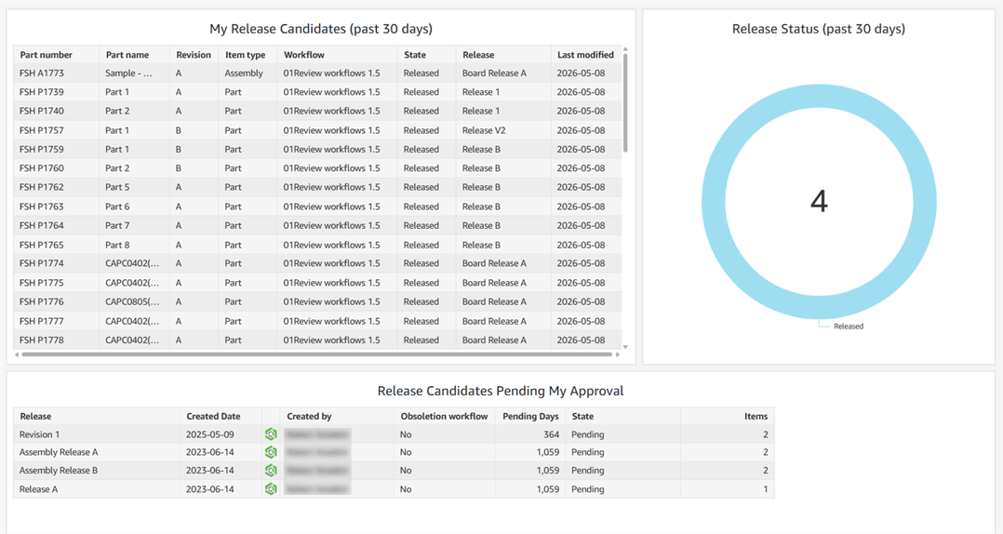Select part number FSH P1775
Image resolution: width=1003 pixels, height=534 pixels.
tap(42, 283)
